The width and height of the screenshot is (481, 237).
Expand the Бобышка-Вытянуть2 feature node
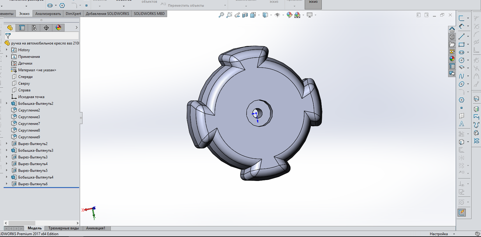tap(7, 103)
